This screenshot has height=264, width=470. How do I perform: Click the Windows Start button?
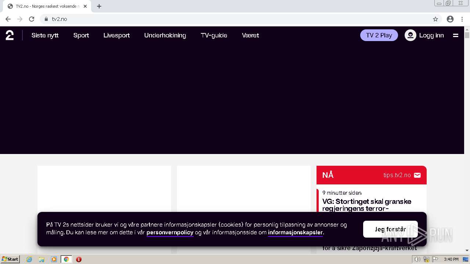(10, 259)
